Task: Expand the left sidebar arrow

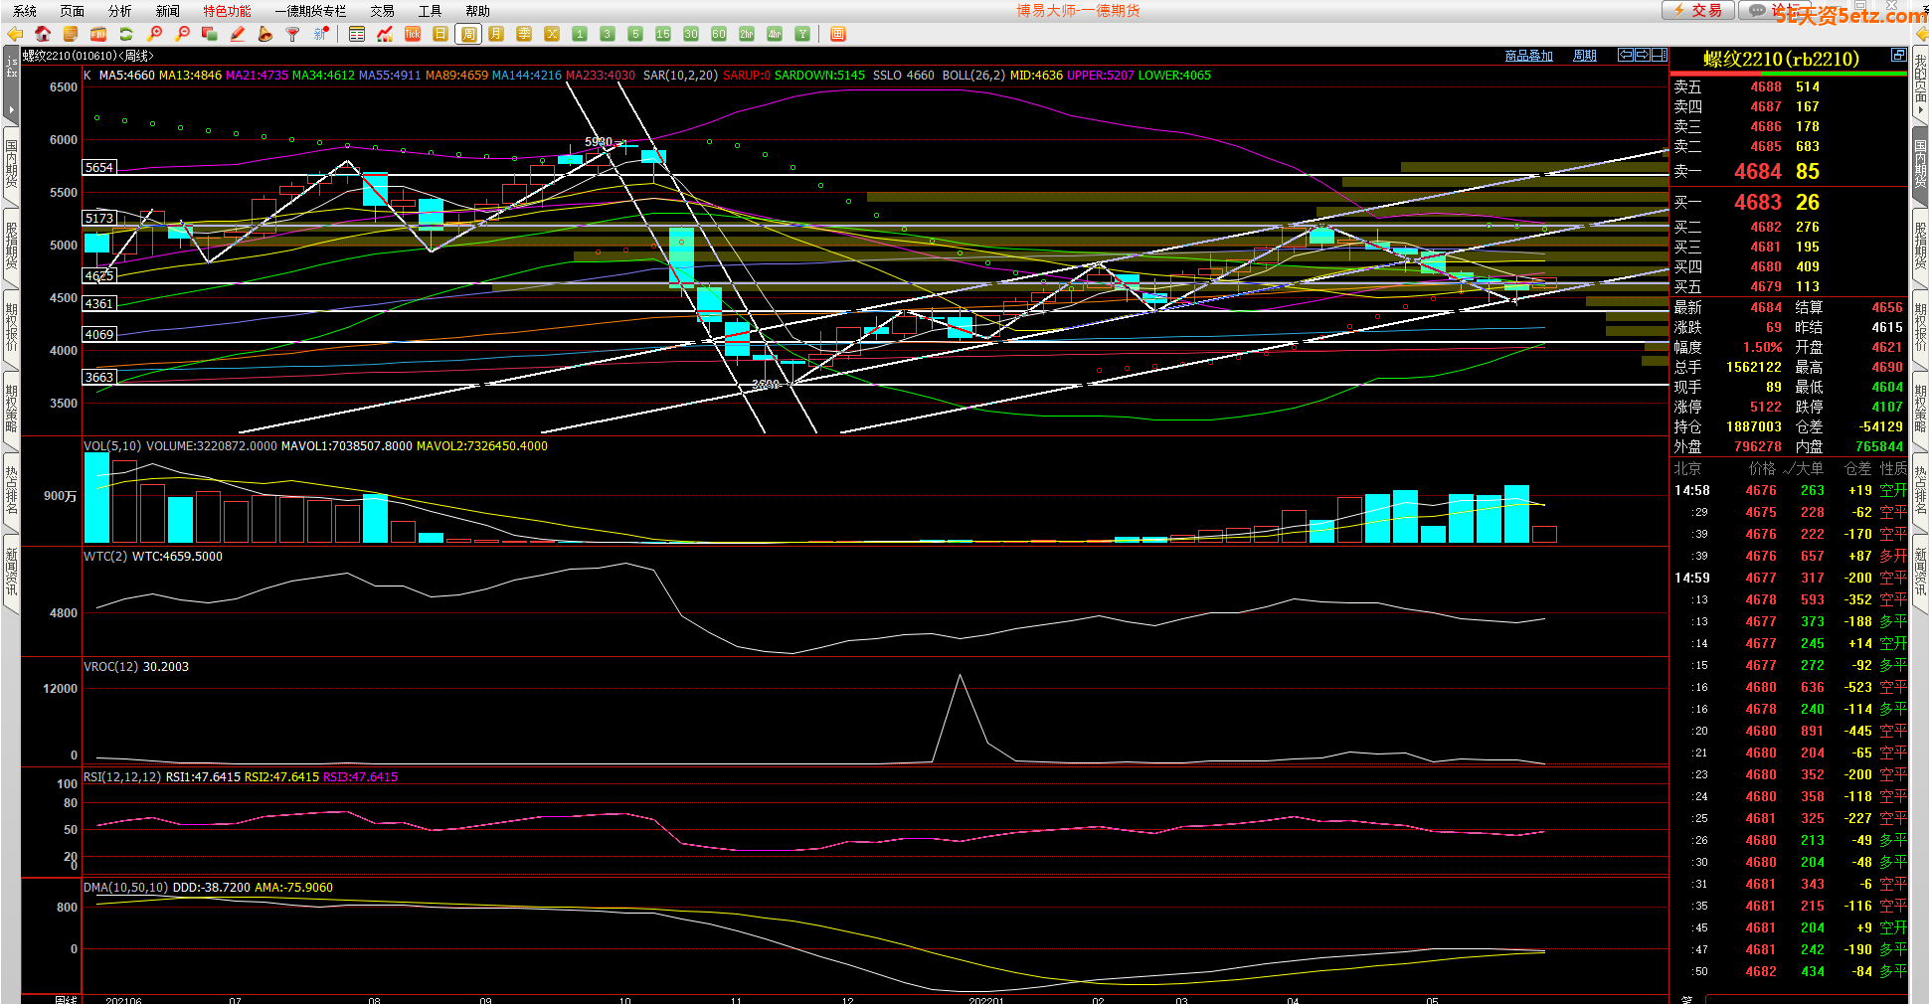Action: [11, 109]
